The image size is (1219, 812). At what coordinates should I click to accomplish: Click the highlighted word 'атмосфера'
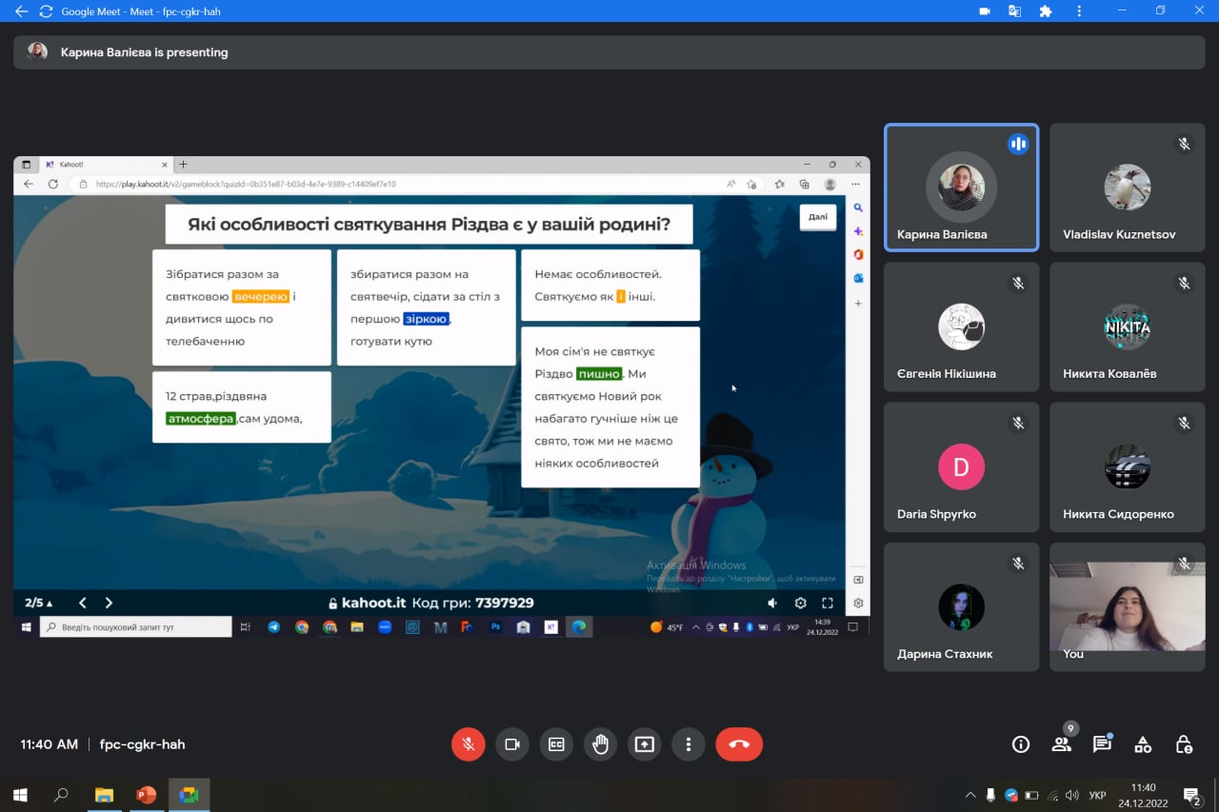click(200, 418)
